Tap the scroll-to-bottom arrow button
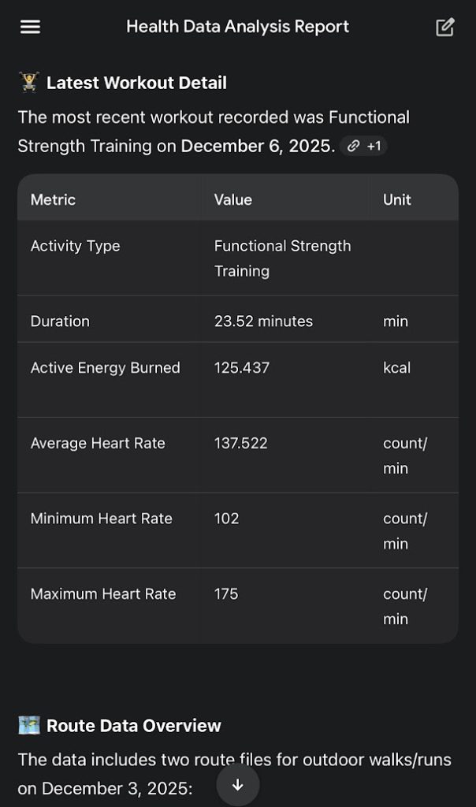This screenshot has width=476, height=807. pyautogui.click(x=238, y=785)
